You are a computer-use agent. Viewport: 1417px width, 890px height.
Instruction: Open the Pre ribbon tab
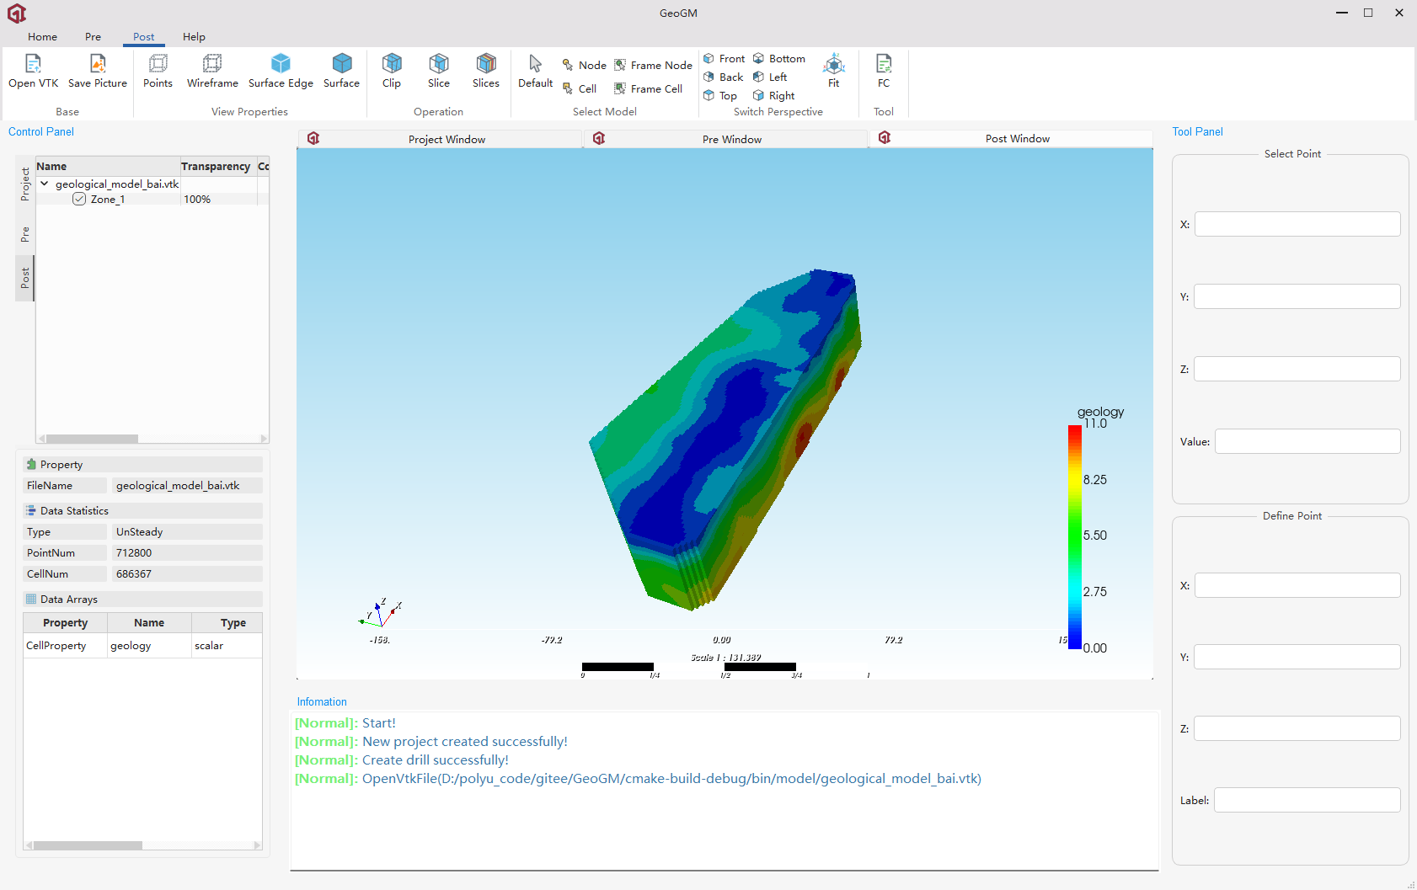[x=93, y=37]
